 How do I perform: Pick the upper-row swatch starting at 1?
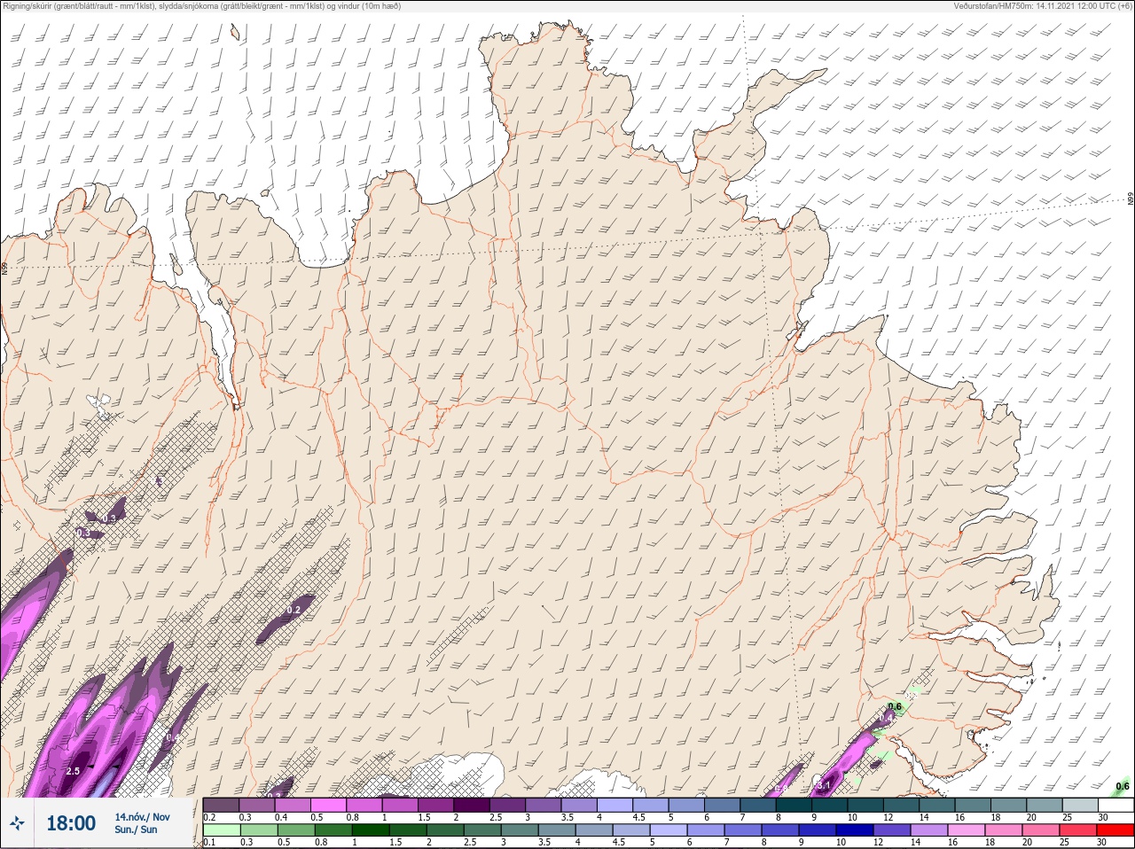[x=400, y=805]
